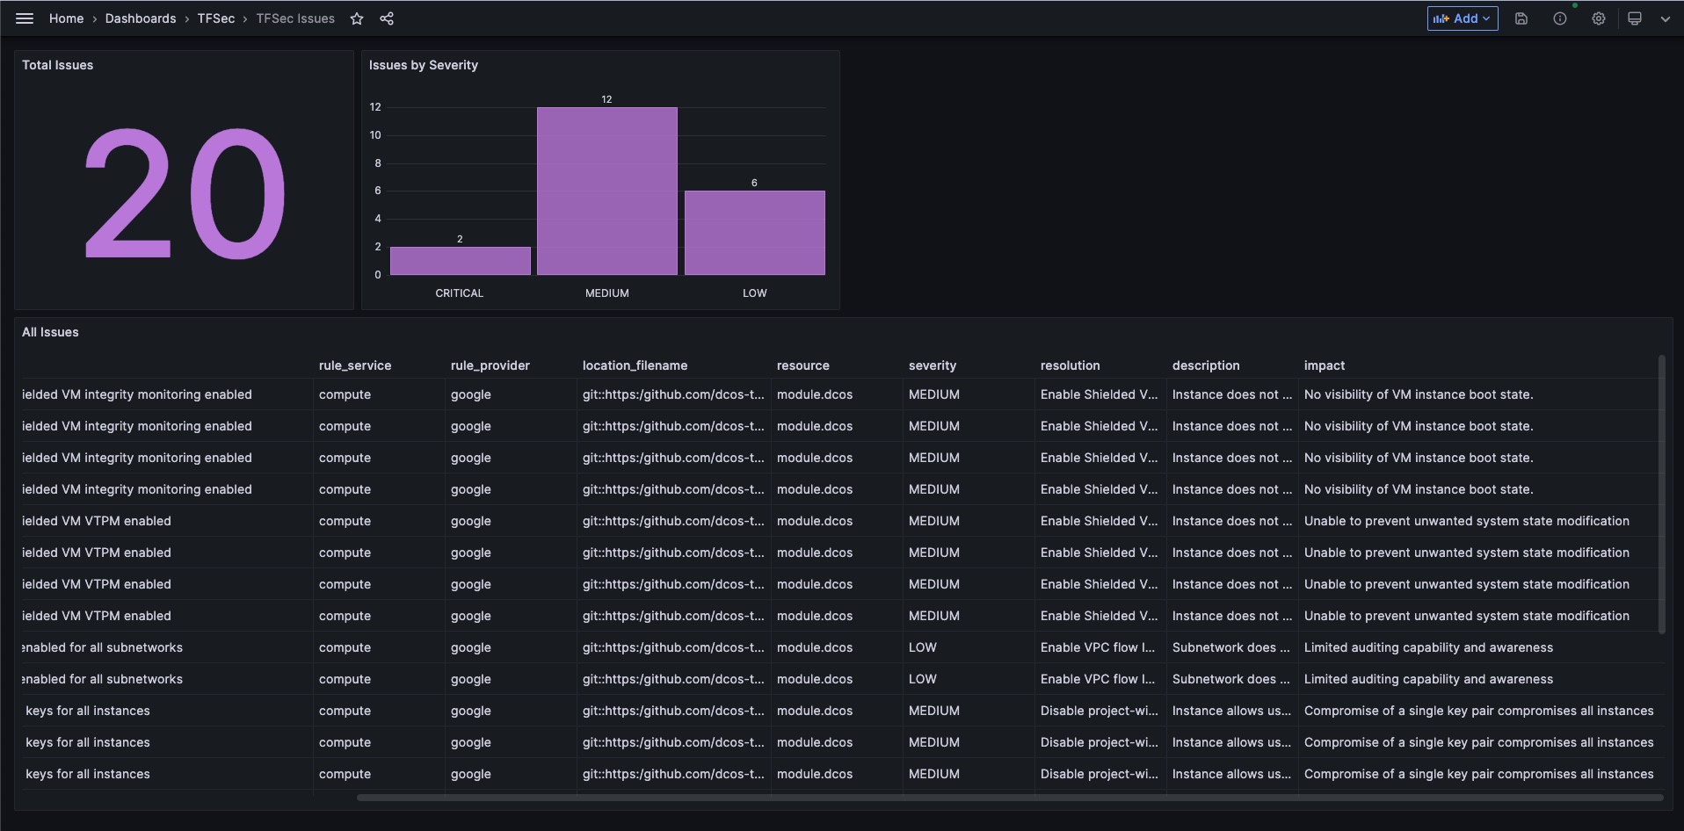Viewport: 1684px width, 831px height.
Task: Click the vertical table scrollbar
Action: (1661, 494)
